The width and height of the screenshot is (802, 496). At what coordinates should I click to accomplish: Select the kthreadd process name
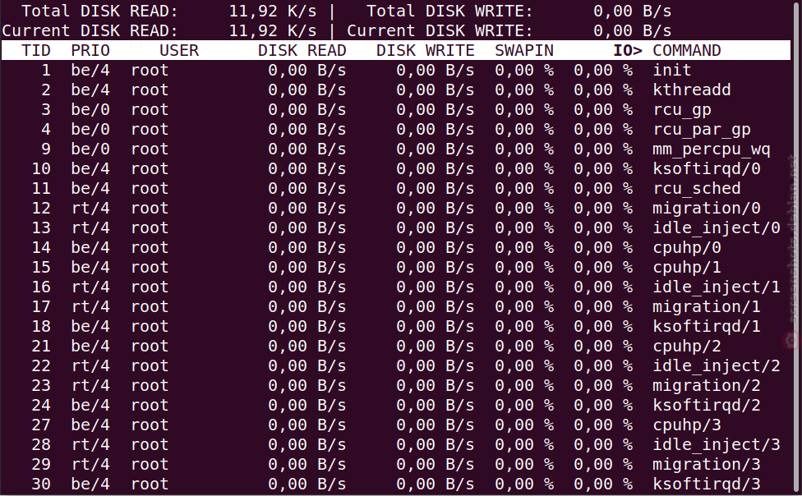[x=692, y=90]
